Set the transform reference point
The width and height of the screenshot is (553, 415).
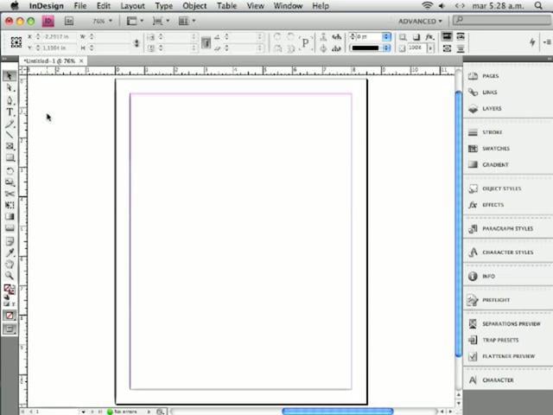pyautogui.click(x=16, y=42)
